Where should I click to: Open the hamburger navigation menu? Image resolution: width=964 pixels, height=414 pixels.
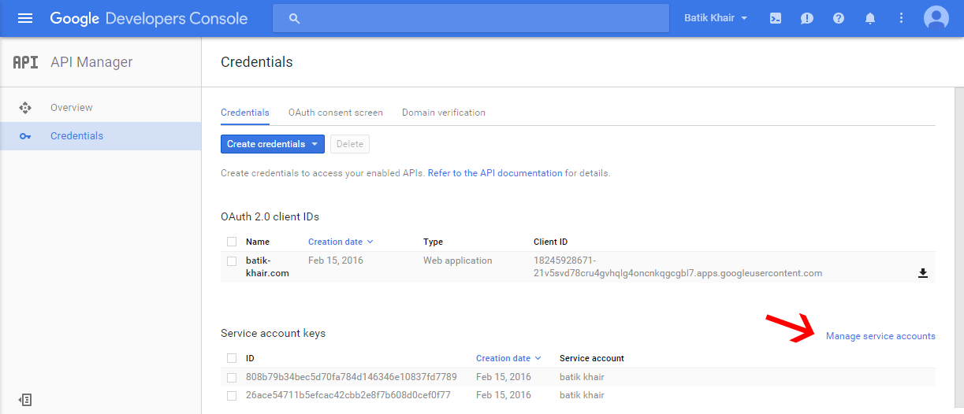25,18
